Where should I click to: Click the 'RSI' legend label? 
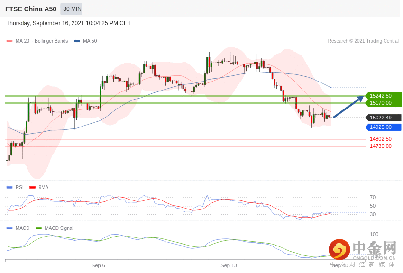point(19,188)
